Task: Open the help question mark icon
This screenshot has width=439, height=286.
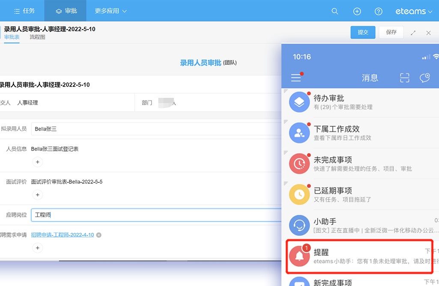Action: tap(379, 11)
